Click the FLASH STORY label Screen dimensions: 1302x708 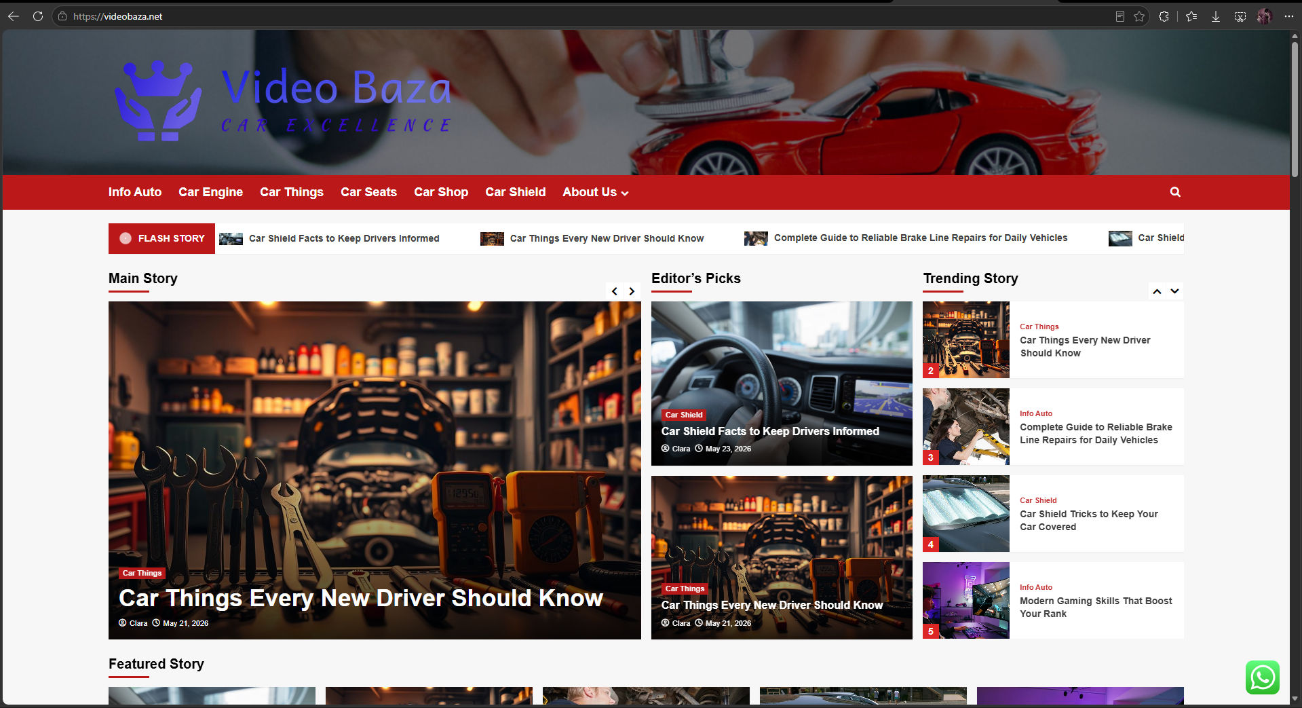[161, 238]
